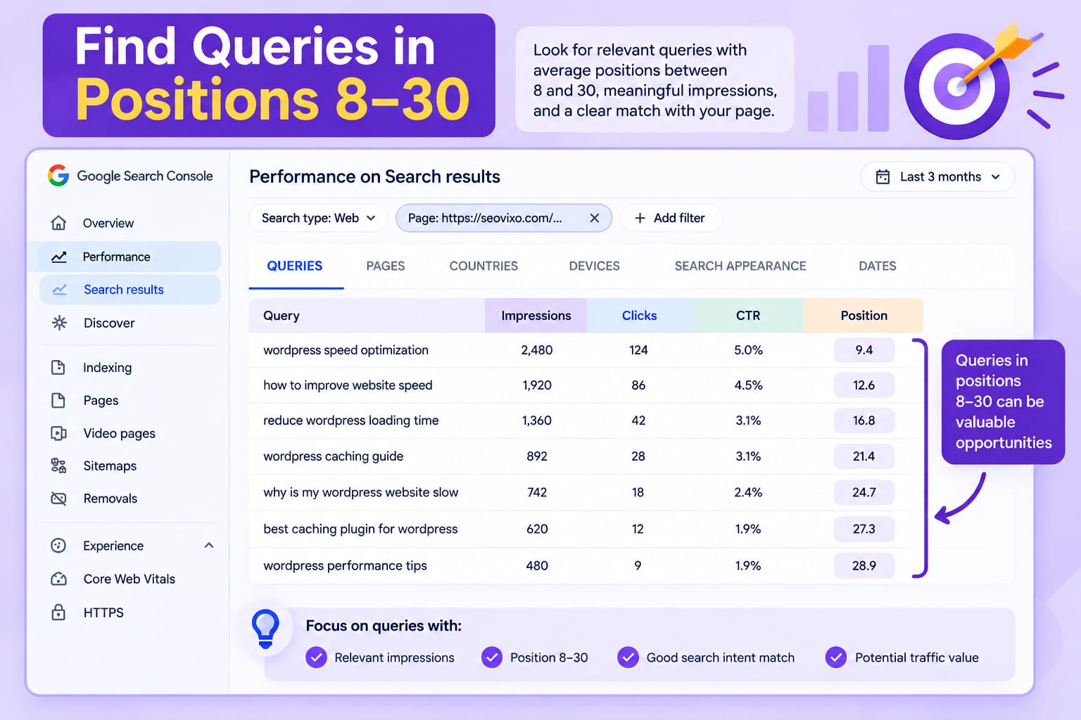Open the Last 3 months date dropdown
This screenshot has width=1081, height=720.
(937, 176)
